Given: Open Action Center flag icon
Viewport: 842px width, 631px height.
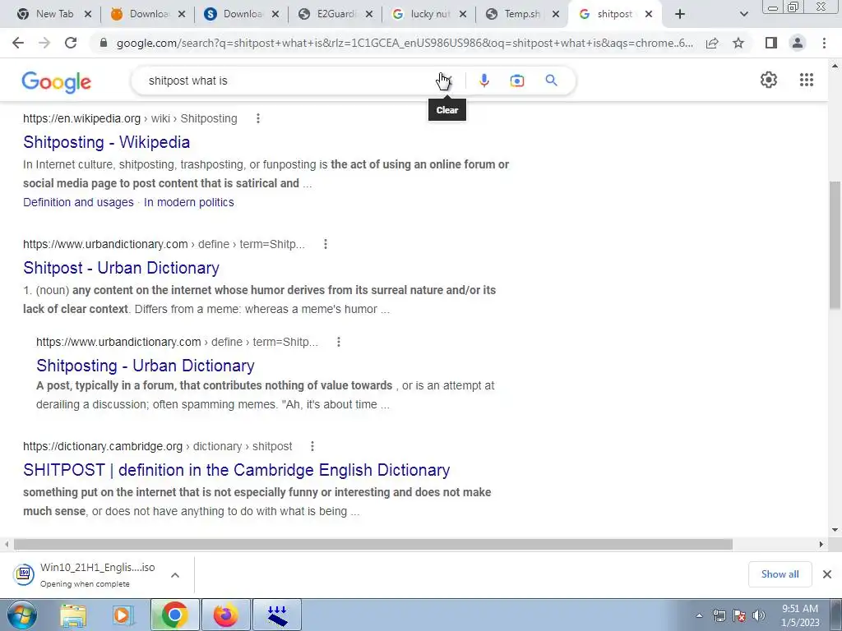Looking at the screenshot, I should 739,615.
